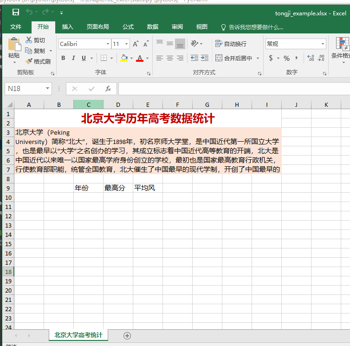Click the text orientation icon
The image size is (350, 346).
pos(194,43)
